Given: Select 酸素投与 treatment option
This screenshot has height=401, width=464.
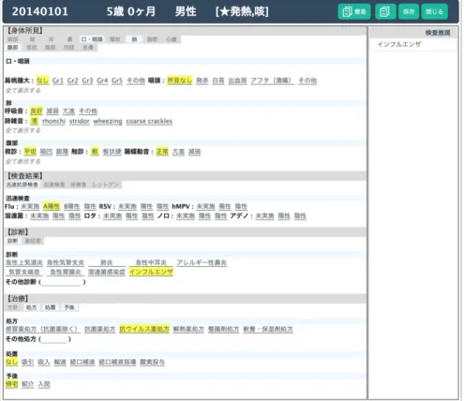Looking at the screenshot, I should (152, 363).
